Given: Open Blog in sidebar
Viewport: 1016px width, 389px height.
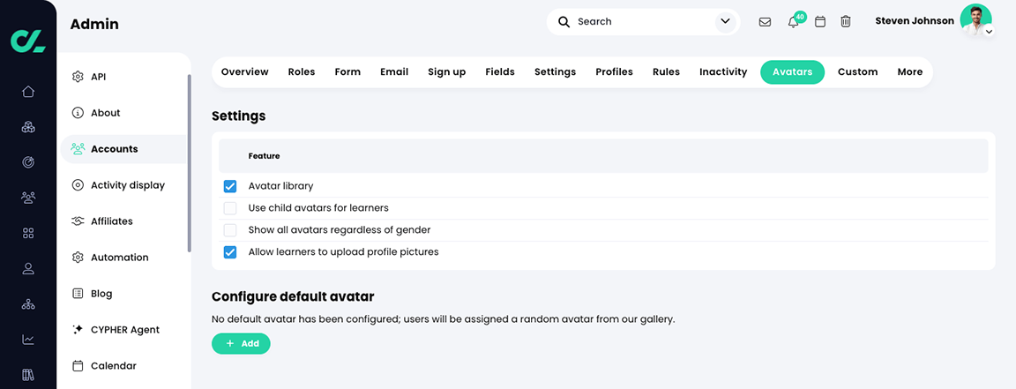Looking at the screenshot, I should point(101,294).
